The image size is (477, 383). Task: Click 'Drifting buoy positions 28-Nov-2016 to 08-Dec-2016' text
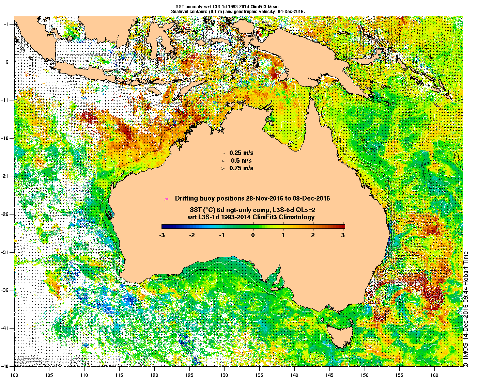(252, 198)
